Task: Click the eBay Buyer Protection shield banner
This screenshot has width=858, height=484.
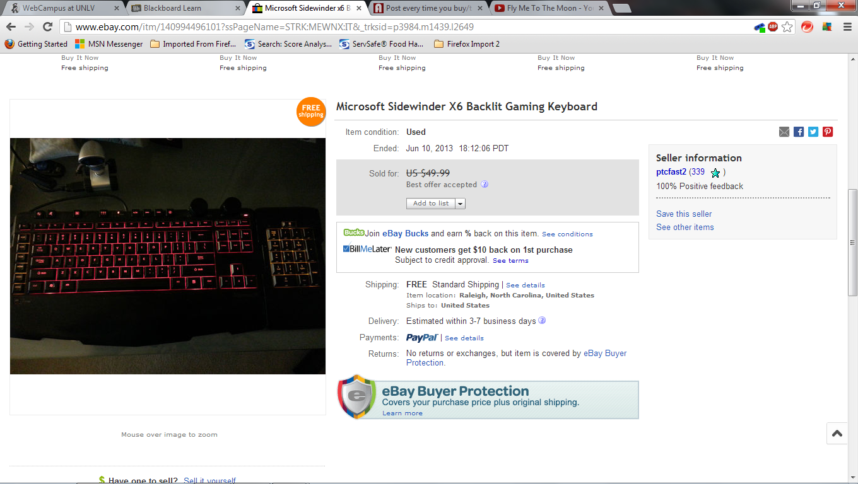Action: tap(488, 397)
